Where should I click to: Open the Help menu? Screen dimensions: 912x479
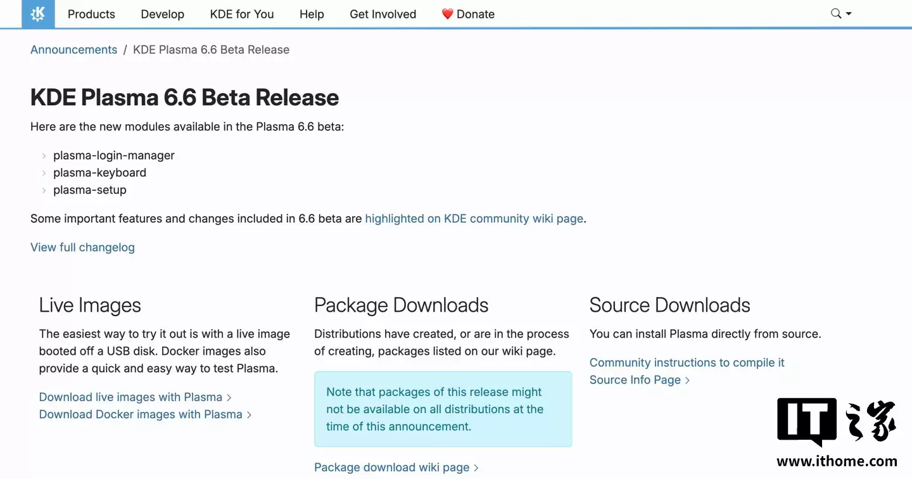point(311,13)
